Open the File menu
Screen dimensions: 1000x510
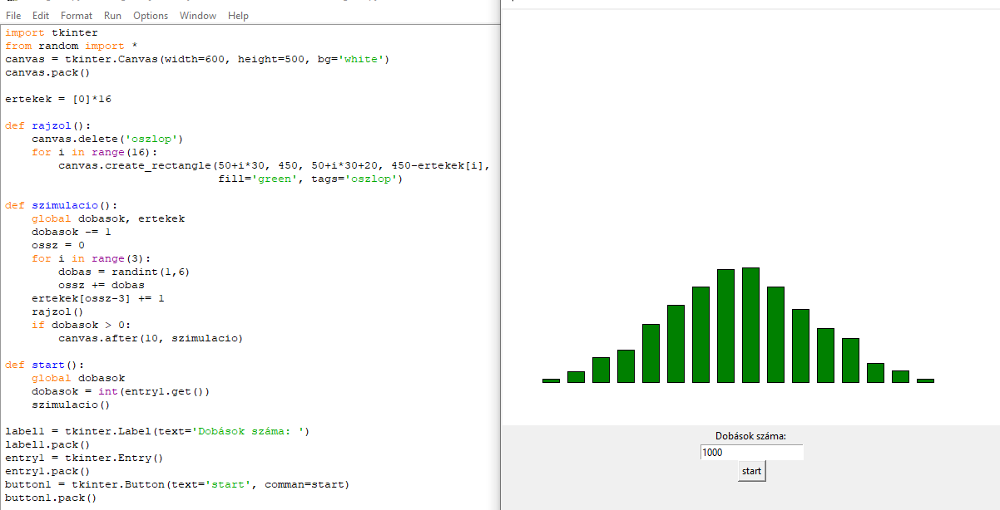point(13,16)
